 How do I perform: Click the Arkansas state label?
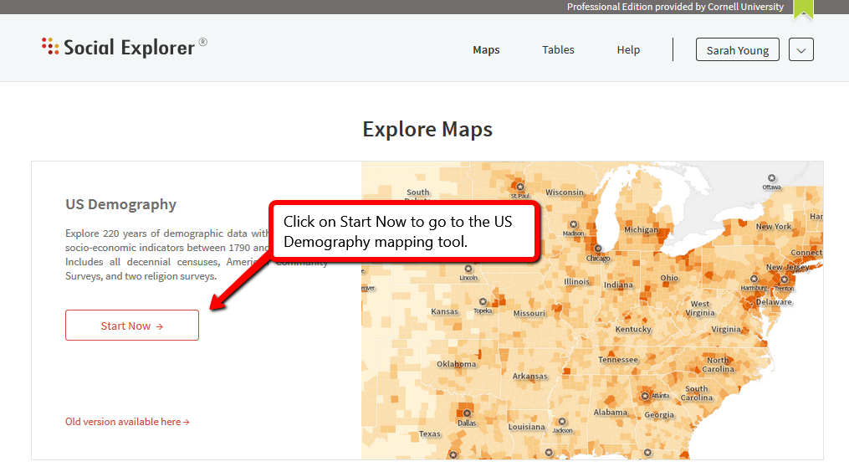click(x=529, y=376)
